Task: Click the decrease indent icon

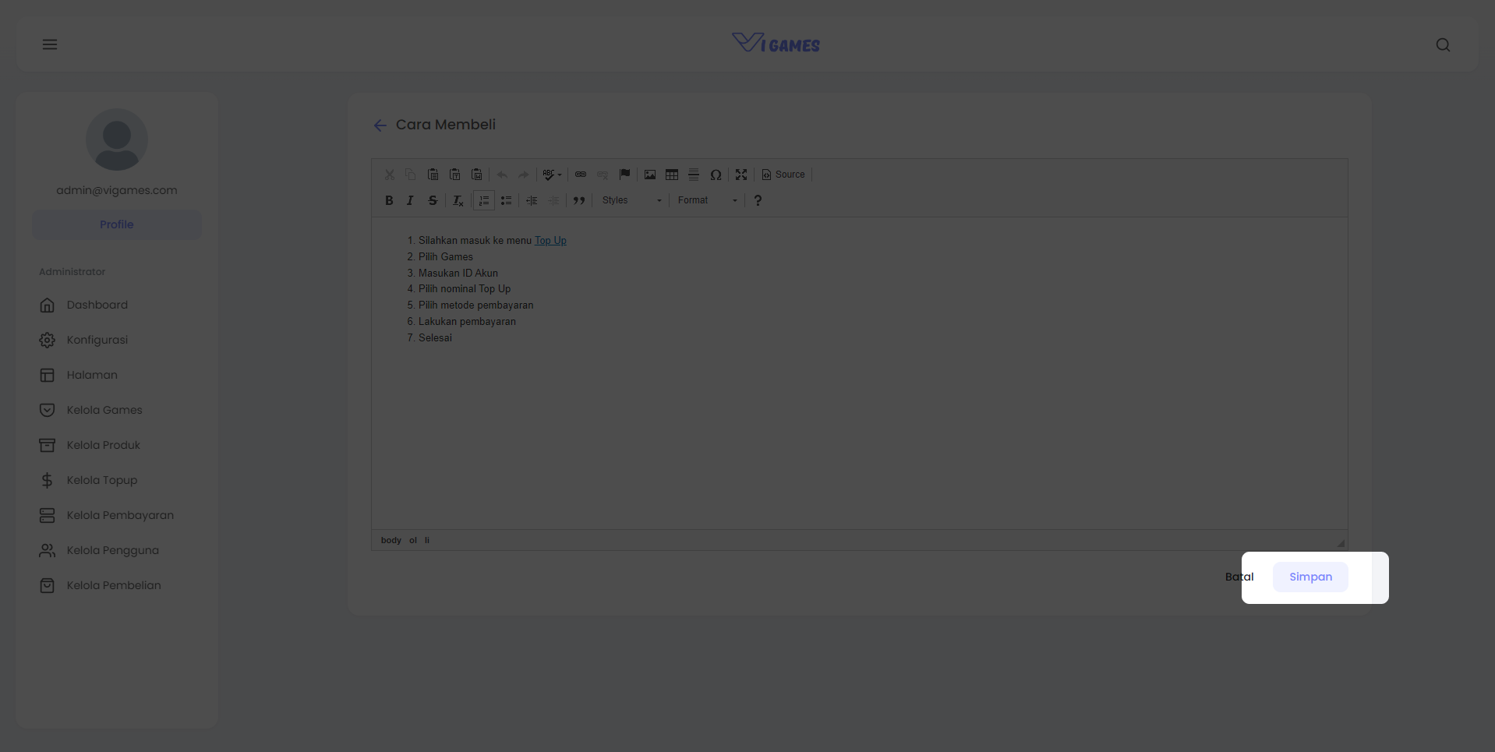Action: pos(532,200)
